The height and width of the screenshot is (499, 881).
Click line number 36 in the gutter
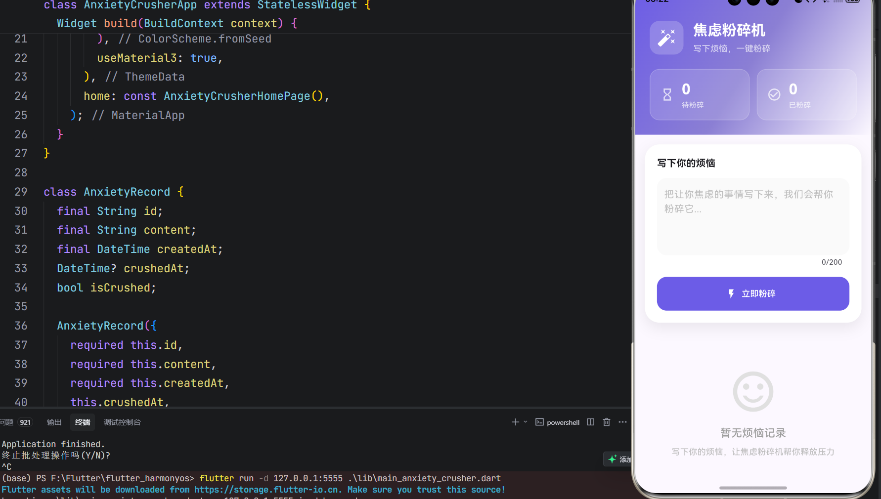click(21, 326)
